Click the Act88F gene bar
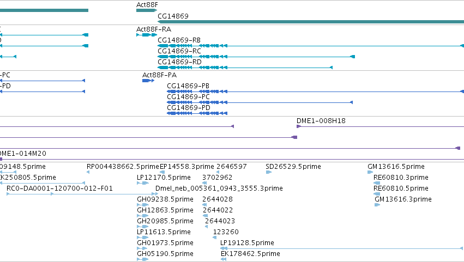The height and width of the screenshot is (262, 464). [x=147, y=10]
